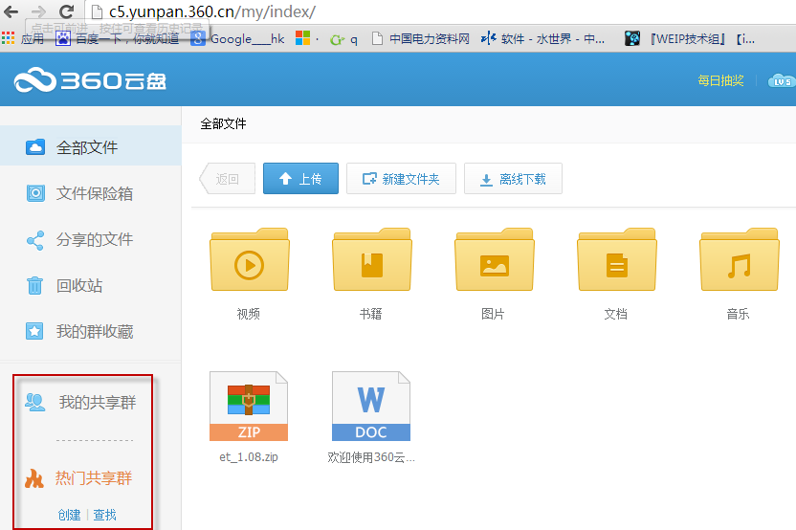
Task: Open the 图片 pictures folder icon
Action: [x=495, y=259]
